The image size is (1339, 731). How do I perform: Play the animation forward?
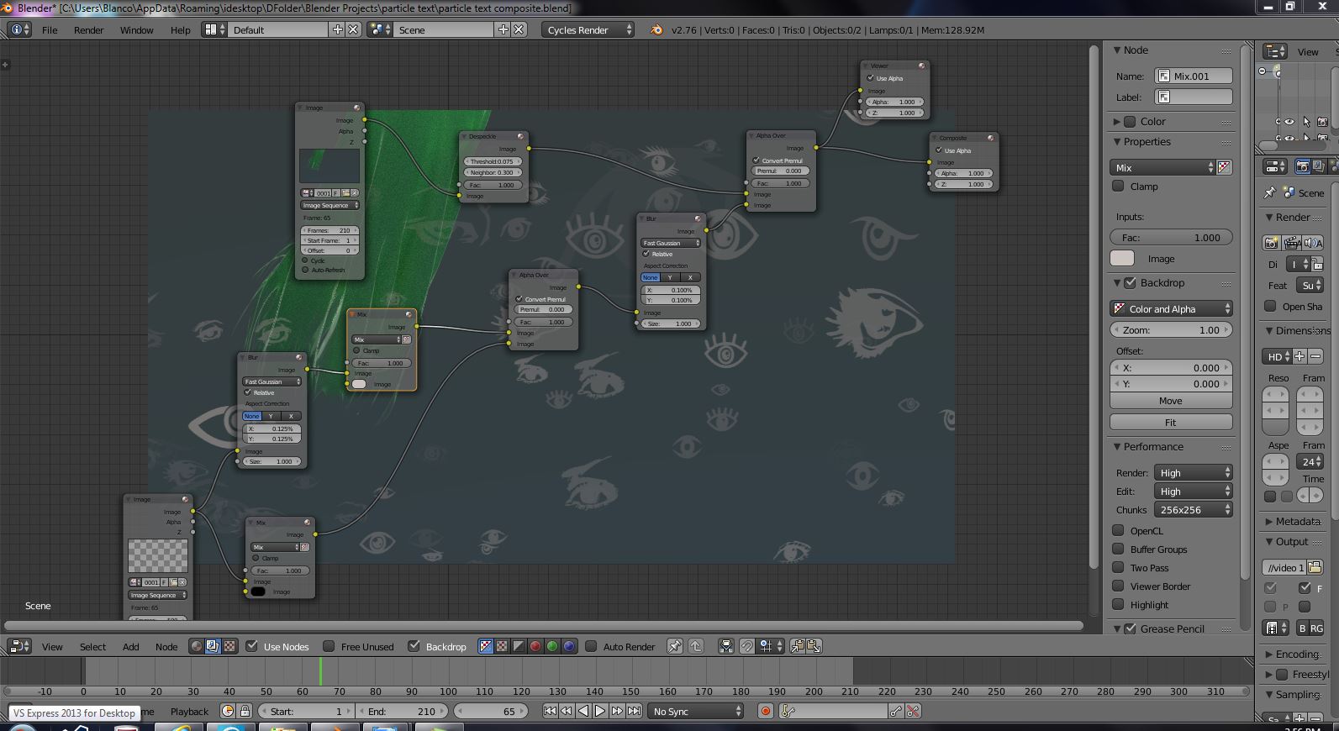point(600,711)
